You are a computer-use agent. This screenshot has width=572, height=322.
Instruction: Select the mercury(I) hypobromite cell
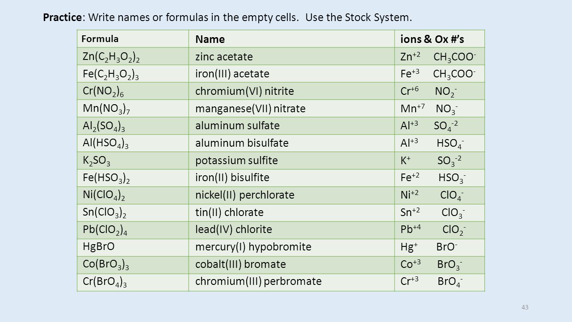292,248
